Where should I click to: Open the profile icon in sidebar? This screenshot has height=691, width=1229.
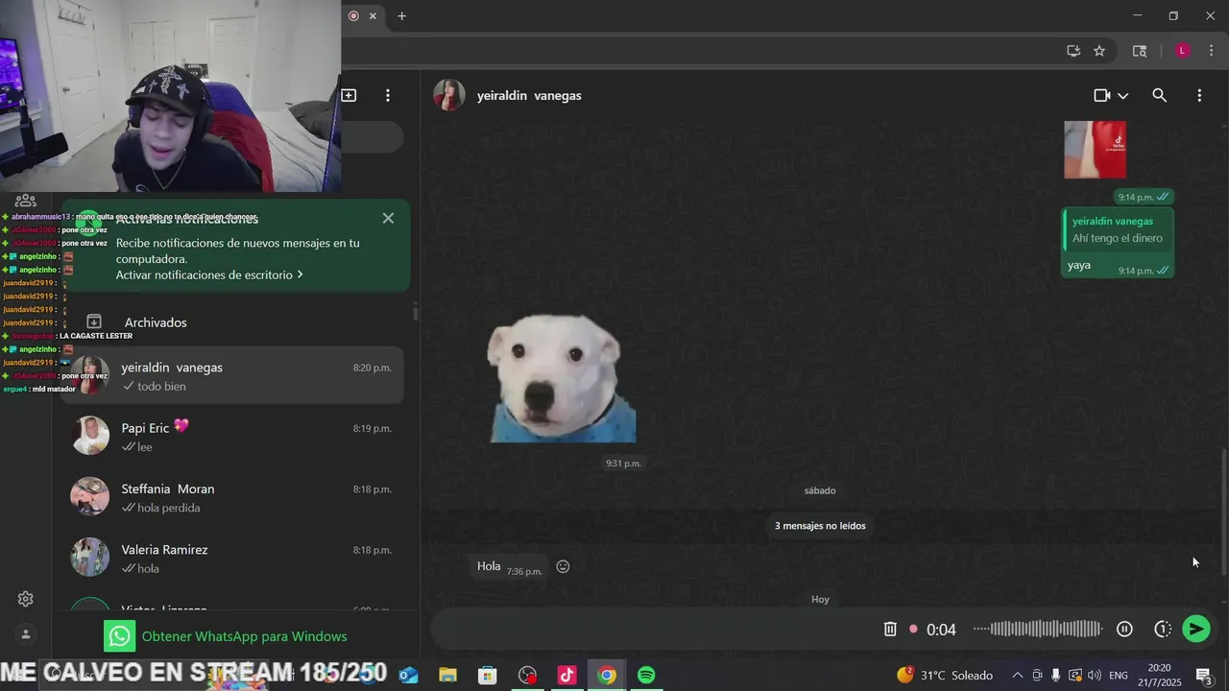point(26,634)
